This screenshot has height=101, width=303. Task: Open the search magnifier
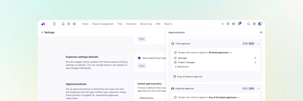[249, 24]
